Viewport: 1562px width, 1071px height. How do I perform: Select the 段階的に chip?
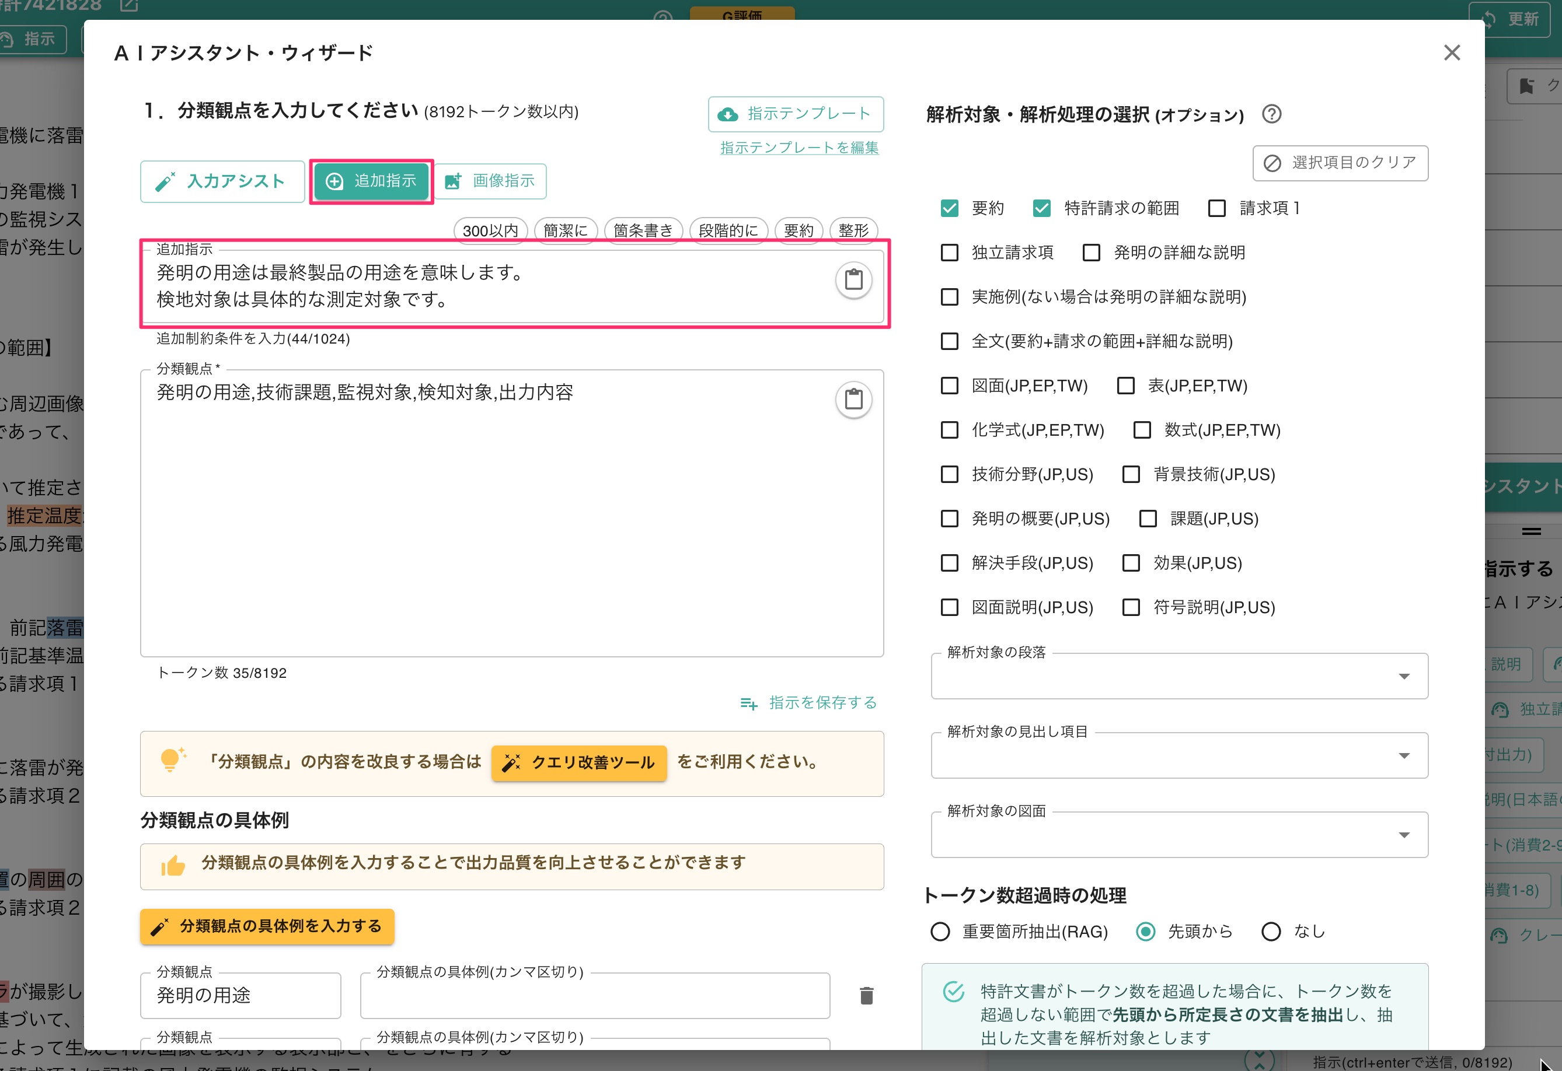(728, 230)
